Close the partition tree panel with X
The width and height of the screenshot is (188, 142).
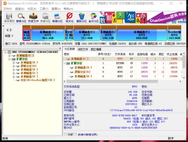click(60, 48)
